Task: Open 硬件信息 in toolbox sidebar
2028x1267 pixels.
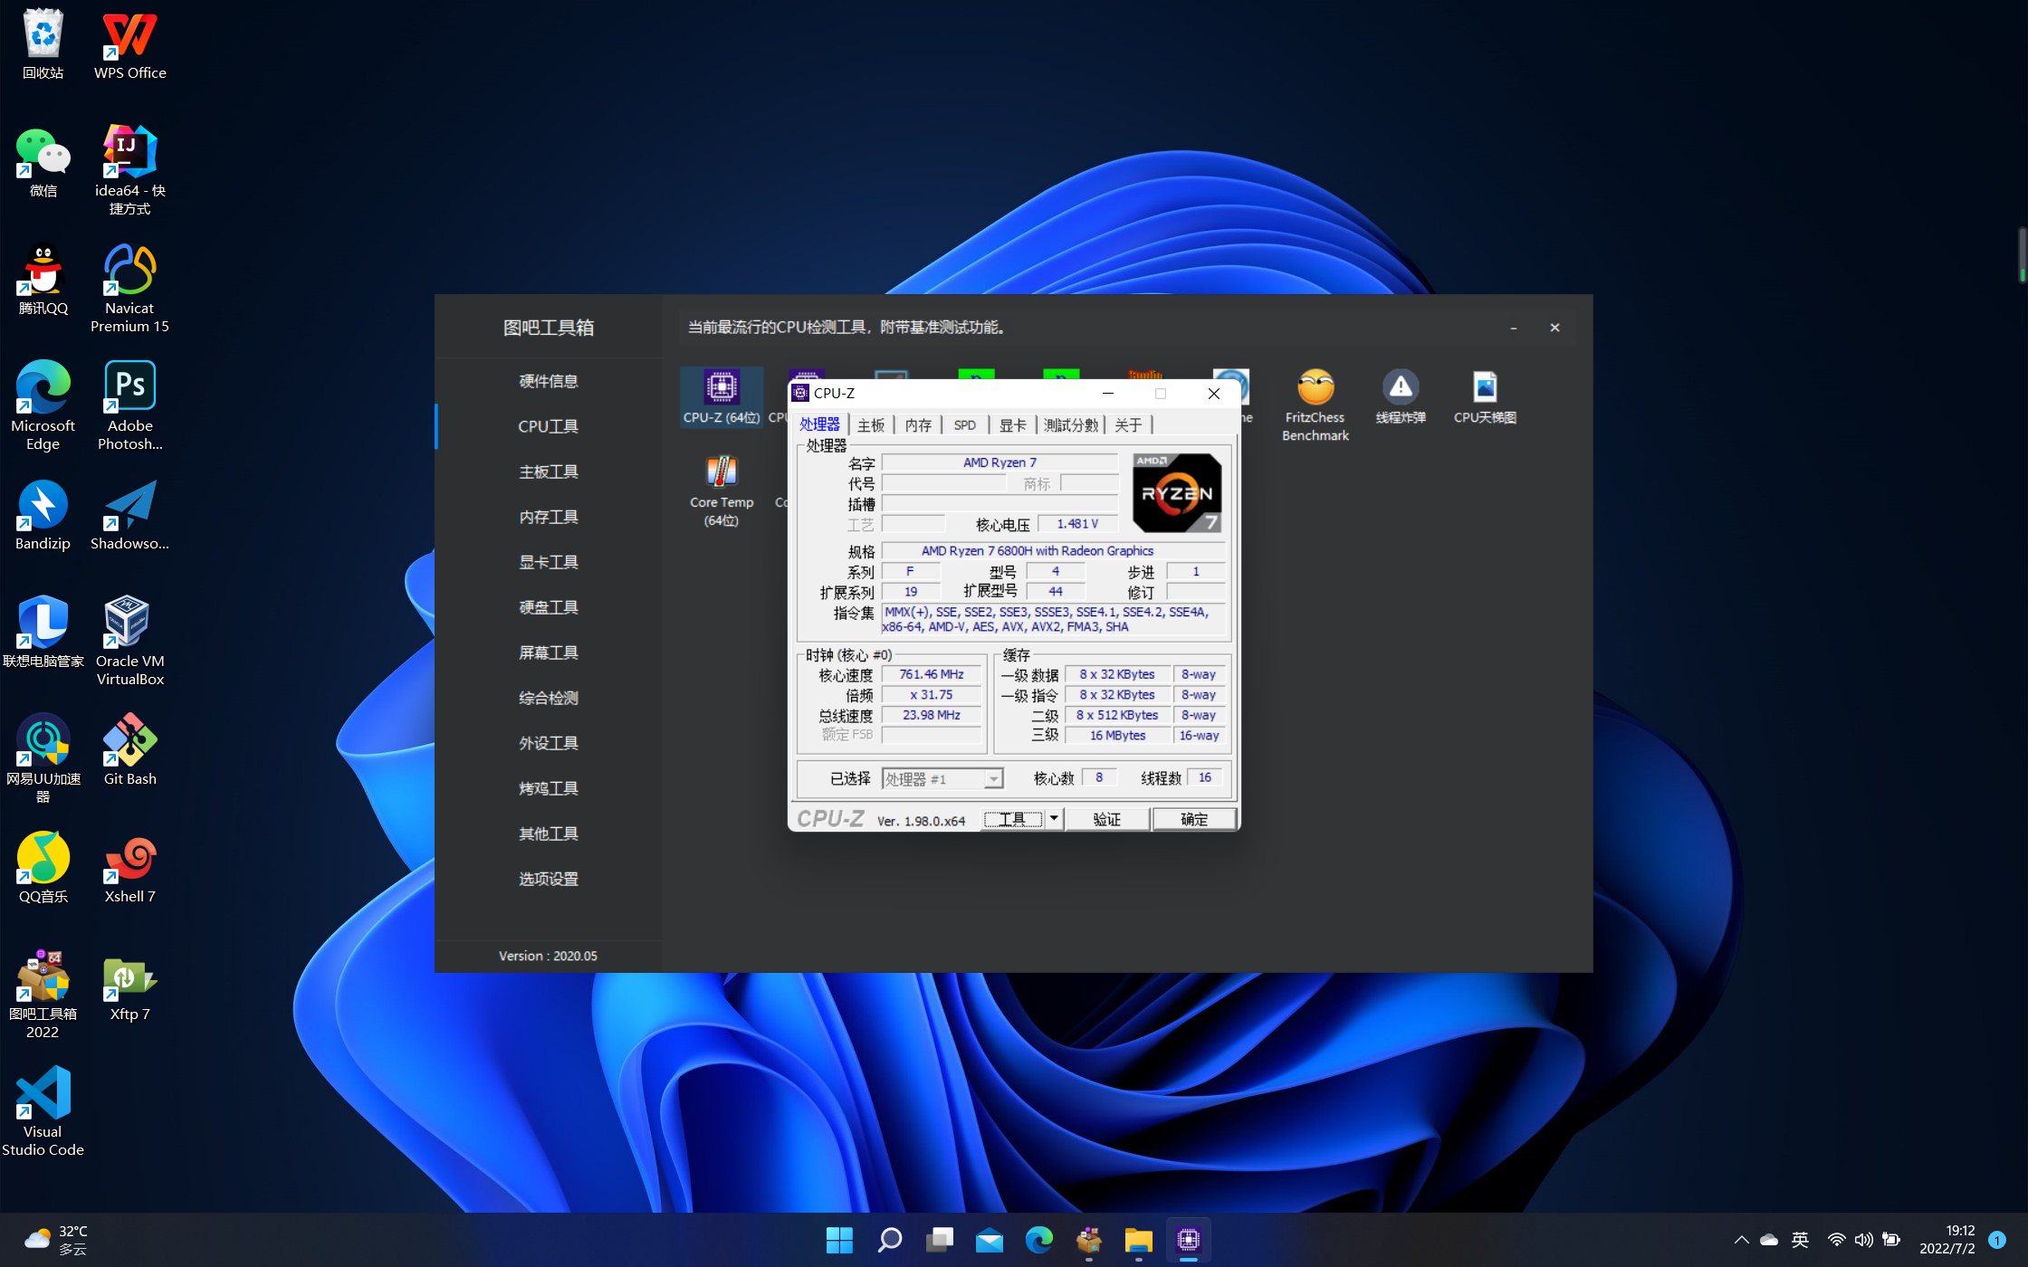Action: point(549,381)
